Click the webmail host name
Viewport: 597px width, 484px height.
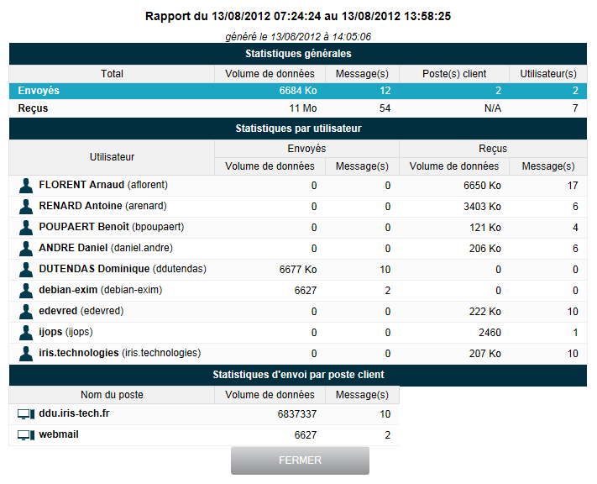59,434
